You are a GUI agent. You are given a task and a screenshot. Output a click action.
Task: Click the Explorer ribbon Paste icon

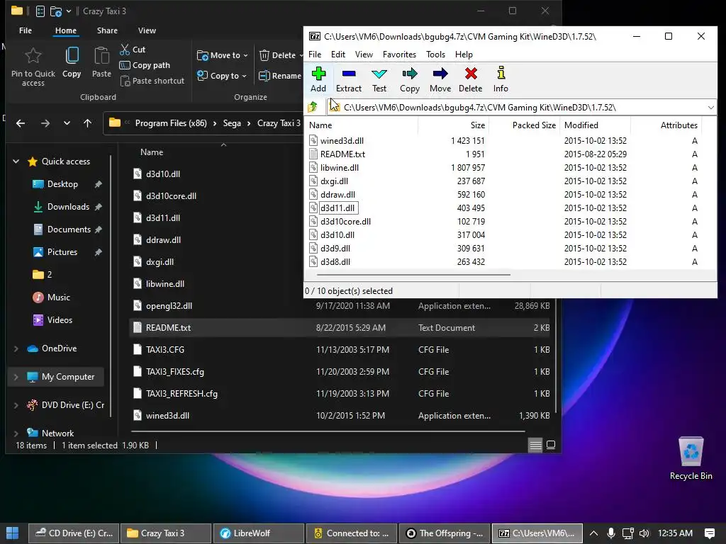tap(101, 62)
